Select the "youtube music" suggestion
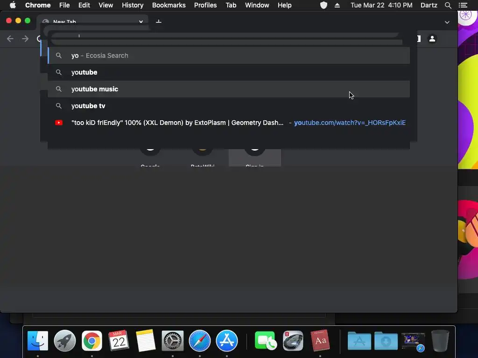Image resolution: width=478 pixels, height=358 pixels. tap(229, 89)
